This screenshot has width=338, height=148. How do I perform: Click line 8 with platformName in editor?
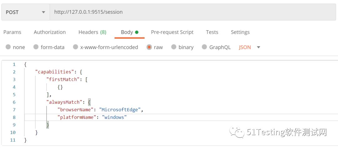point(181,117)
